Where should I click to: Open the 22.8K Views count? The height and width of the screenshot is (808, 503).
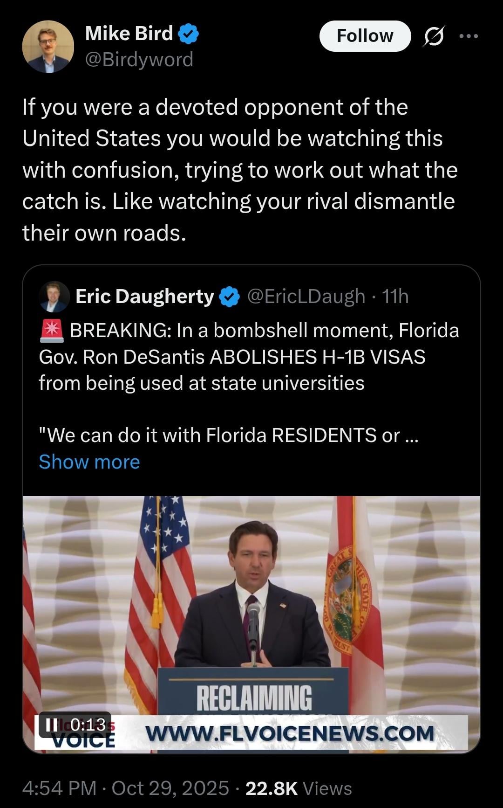[299, 788]
